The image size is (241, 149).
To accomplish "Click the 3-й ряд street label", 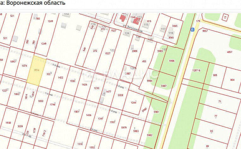I will (27, 135).
